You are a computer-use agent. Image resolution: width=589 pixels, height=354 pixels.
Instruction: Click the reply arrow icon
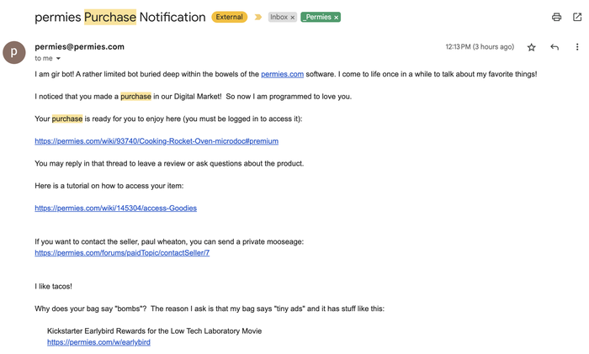[554, 48]
